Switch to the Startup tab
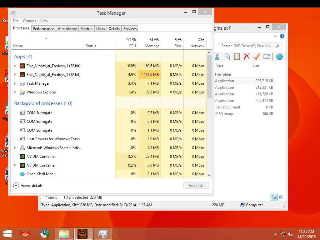This screenshot has width=320, height=240. tap(87, 28)
